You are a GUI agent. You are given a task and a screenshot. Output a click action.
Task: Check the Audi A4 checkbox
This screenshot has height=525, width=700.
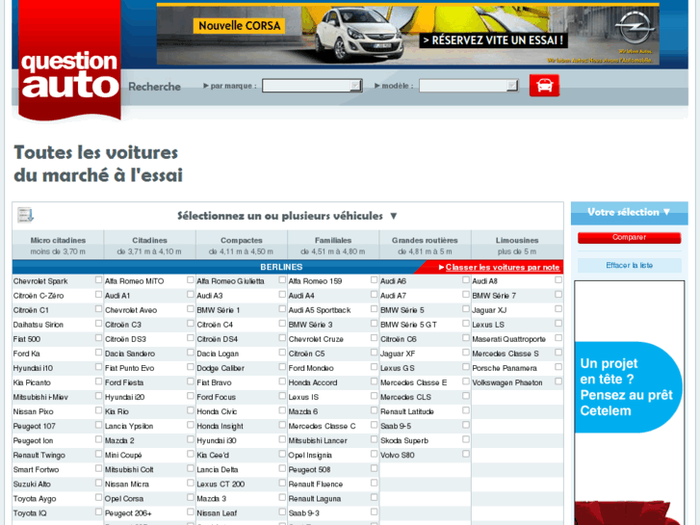[x=375, y=295]
